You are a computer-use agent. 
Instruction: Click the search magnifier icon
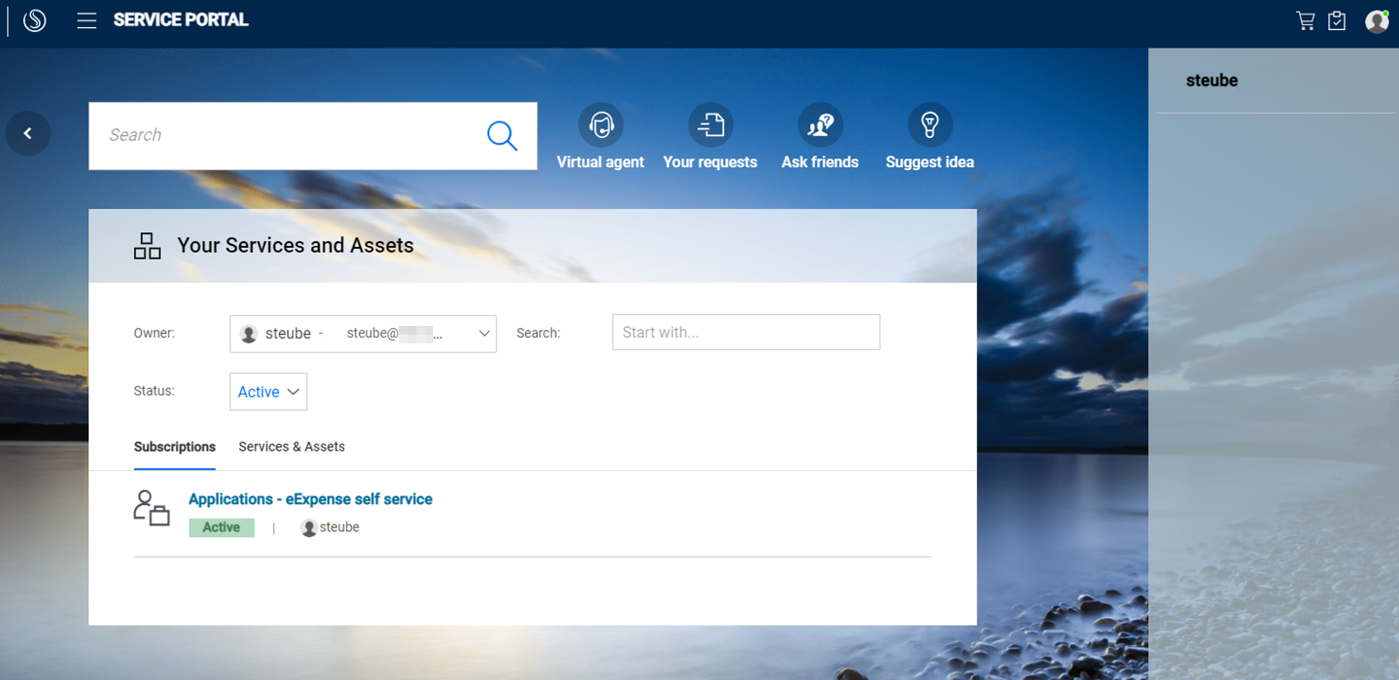pyautogui.click(x=502, y=135)
